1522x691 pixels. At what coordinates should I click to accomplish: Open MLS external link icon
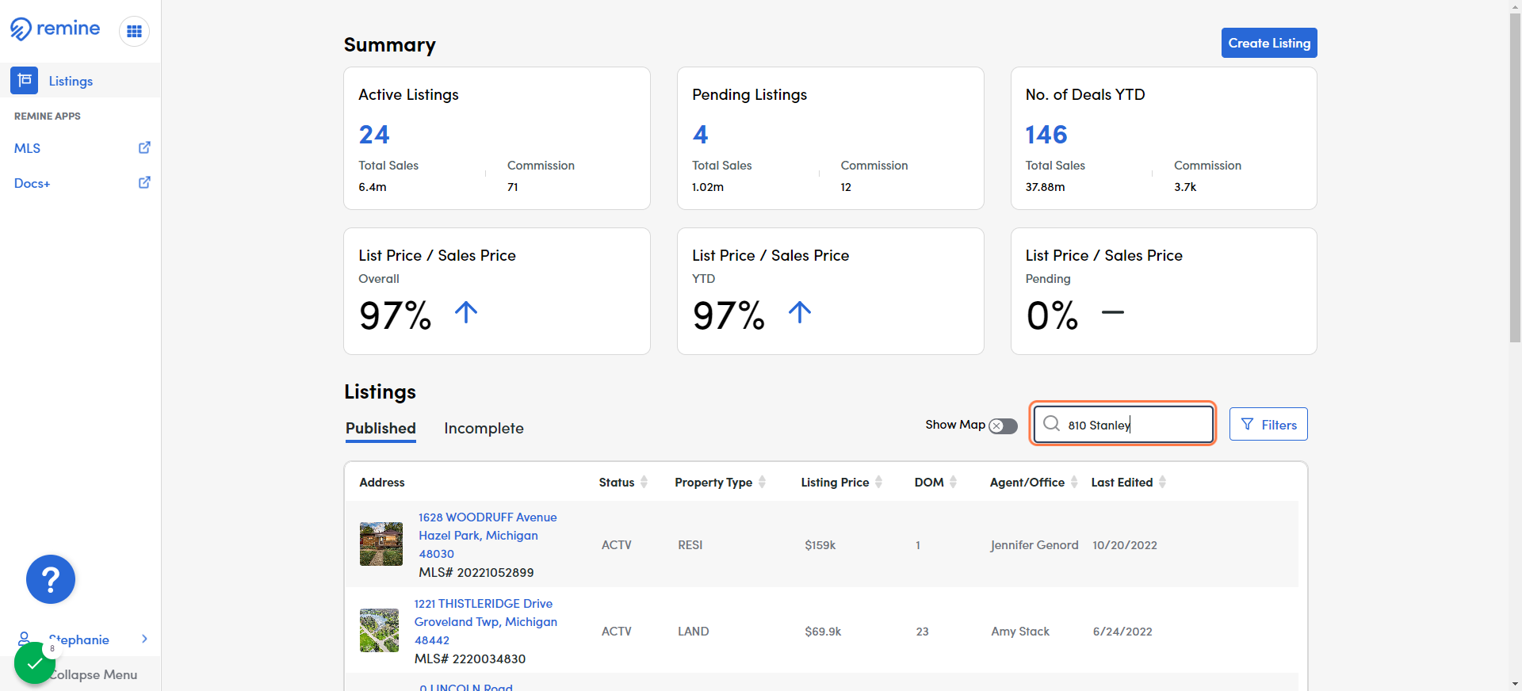point(144,147)
